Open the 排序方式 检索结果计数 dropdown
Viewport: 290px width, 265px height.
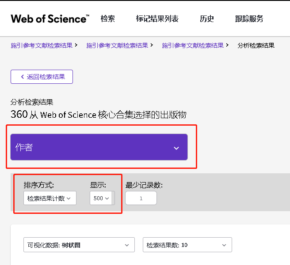point(50,198)
